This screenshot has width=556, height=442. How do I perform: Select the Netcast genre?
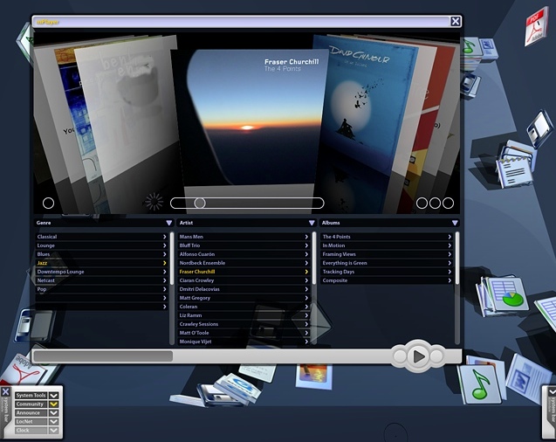pos(101,280)
